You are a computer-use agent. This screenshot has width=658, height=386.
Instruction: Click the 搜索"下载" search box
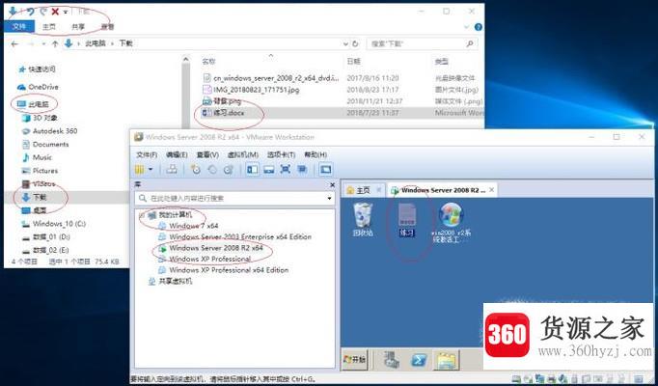click(422, 43)
